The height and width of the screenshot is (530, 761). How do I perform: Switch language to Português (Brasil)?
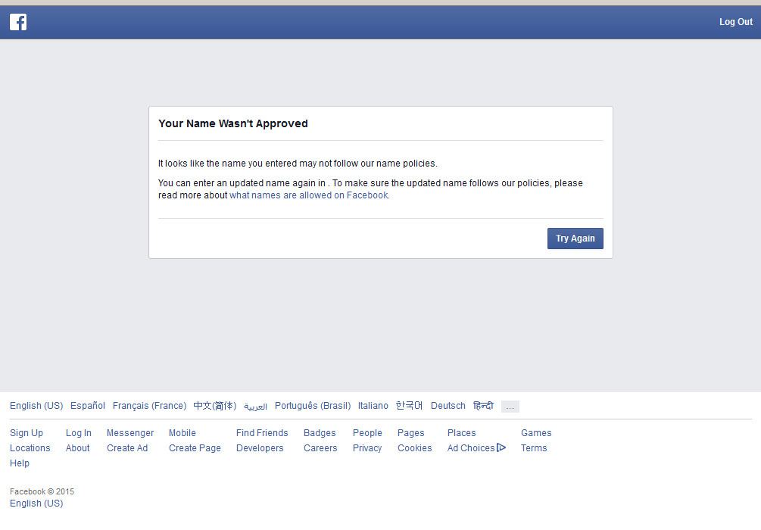[313, 406]
